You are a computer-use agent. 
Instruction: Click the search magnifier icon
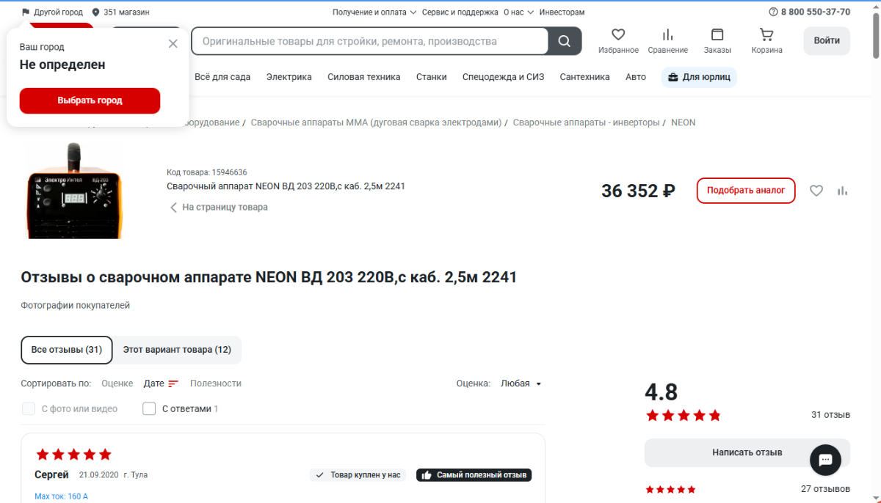(565, 41)
